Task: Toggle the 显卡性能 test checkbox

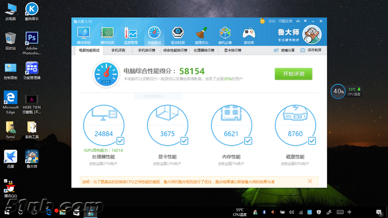Action: click(184, 141)
